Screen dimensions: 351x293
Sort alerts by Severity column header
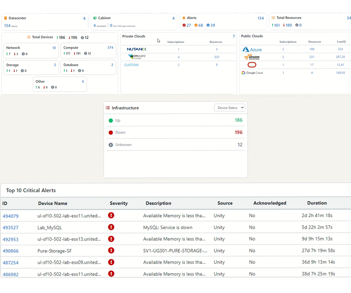coord(119,203)
